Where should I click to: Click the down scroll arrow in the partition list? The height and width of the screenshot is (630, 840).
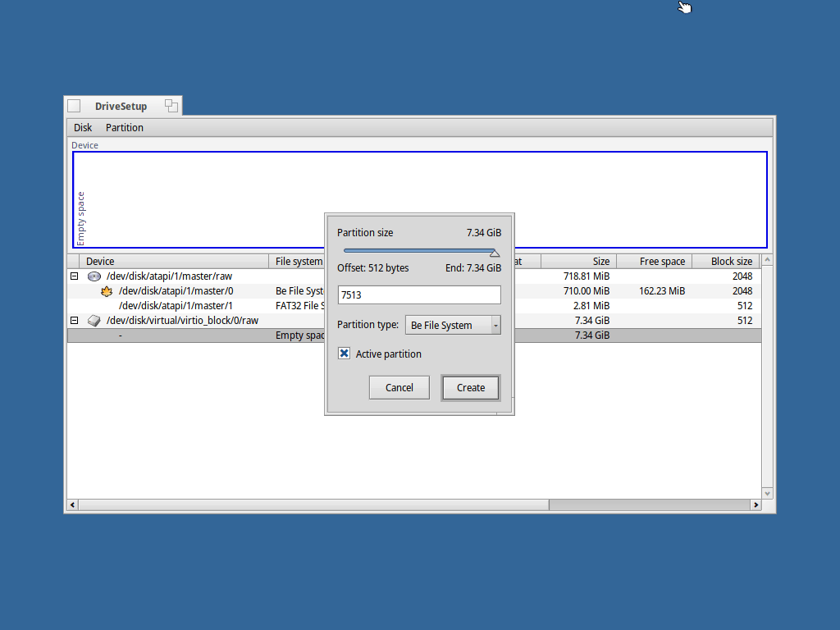pos(767,493)
